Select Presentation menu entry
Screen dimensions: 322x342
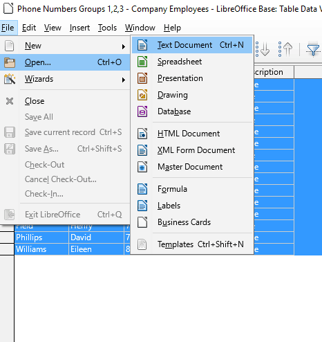192,78
